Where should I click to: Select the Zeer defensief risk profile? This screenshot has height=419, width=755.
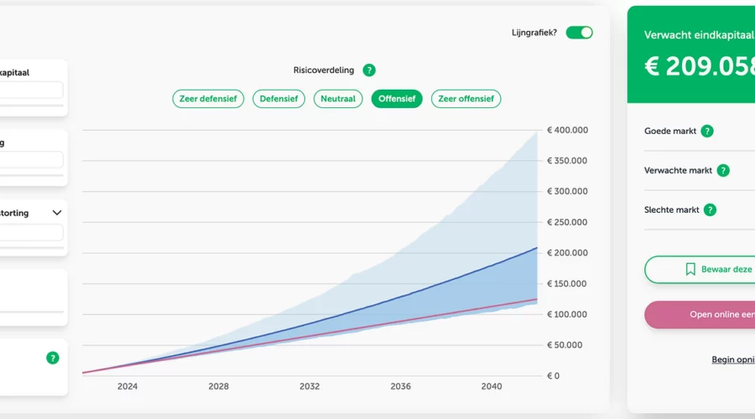208,99
